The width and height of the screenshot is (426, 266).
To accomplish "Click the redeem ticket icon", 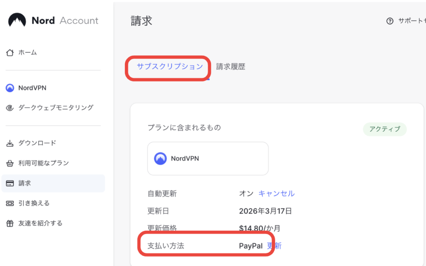I will [x=10, y=203].
